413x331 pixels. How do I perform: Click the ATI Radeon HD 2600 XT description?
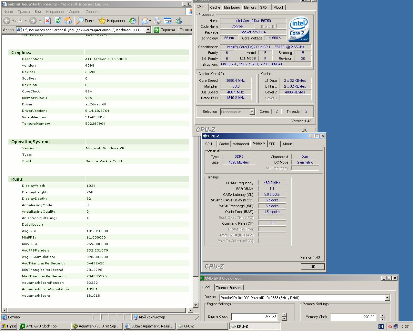point(107,59)
